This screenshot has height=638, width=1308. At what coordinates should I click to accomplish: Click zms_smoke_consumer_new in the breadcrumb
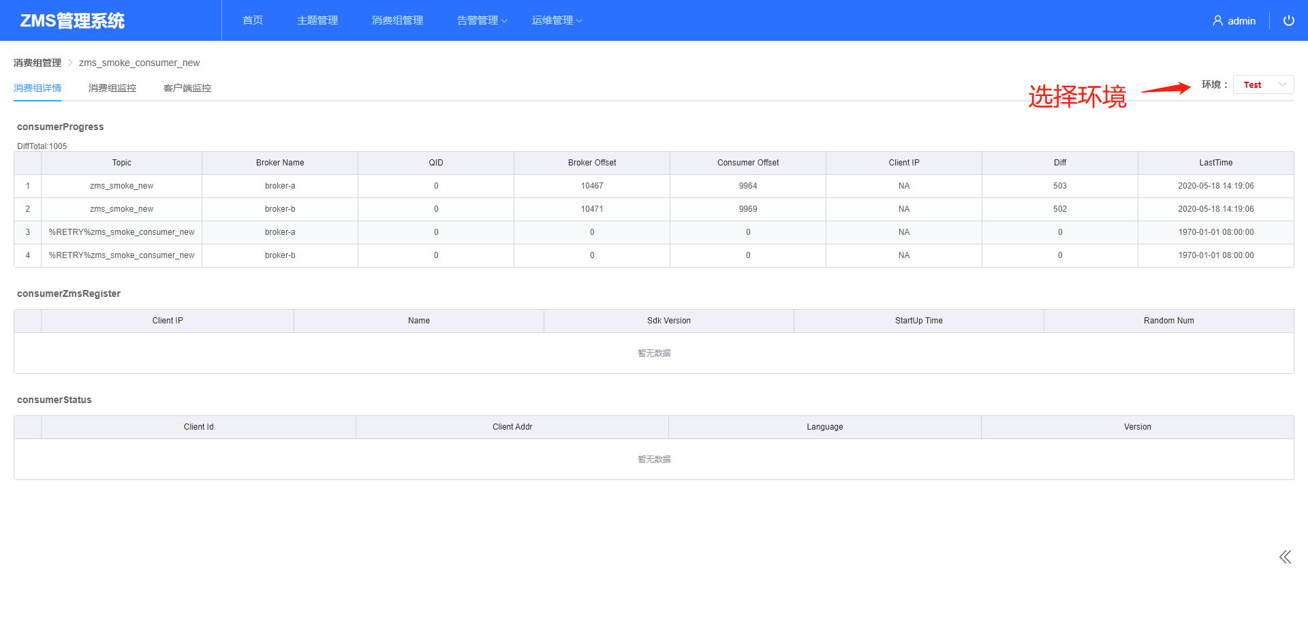139,63
